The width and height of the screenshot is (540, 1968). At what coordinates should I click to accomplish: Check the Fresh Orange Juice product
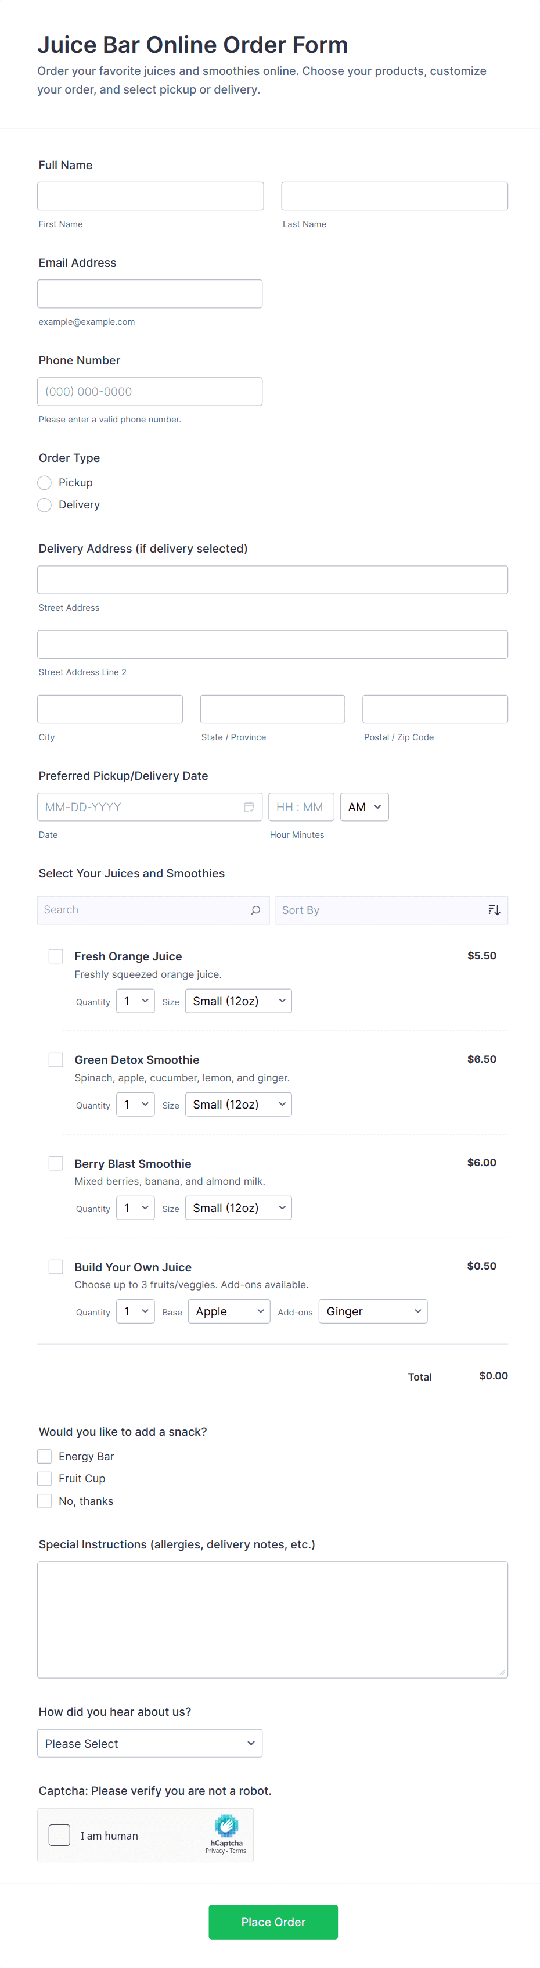(56, 956)
